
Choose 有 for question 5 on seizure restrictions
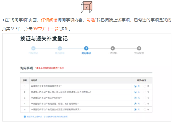[x=145, y=109]
